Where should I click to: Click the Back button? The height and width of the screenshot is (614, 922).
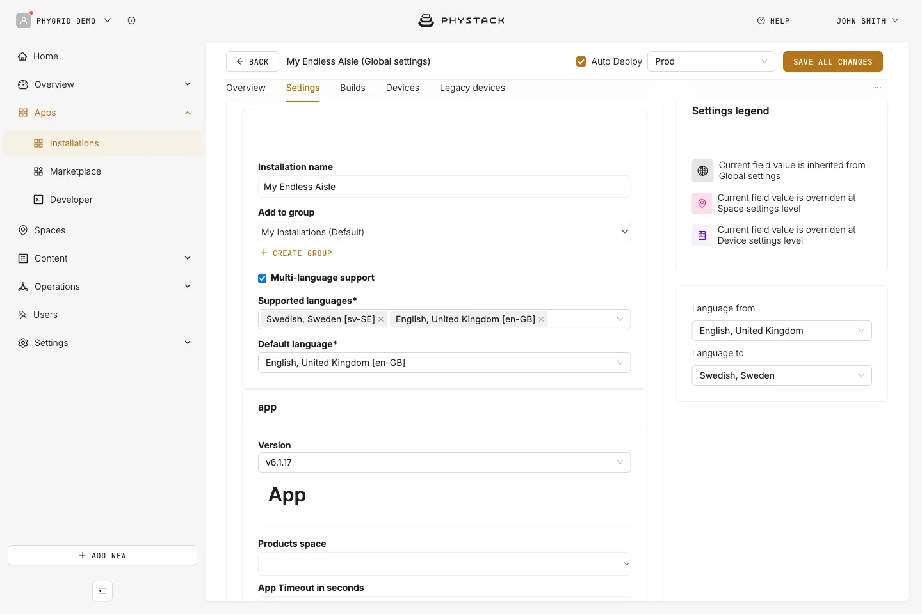252,61
